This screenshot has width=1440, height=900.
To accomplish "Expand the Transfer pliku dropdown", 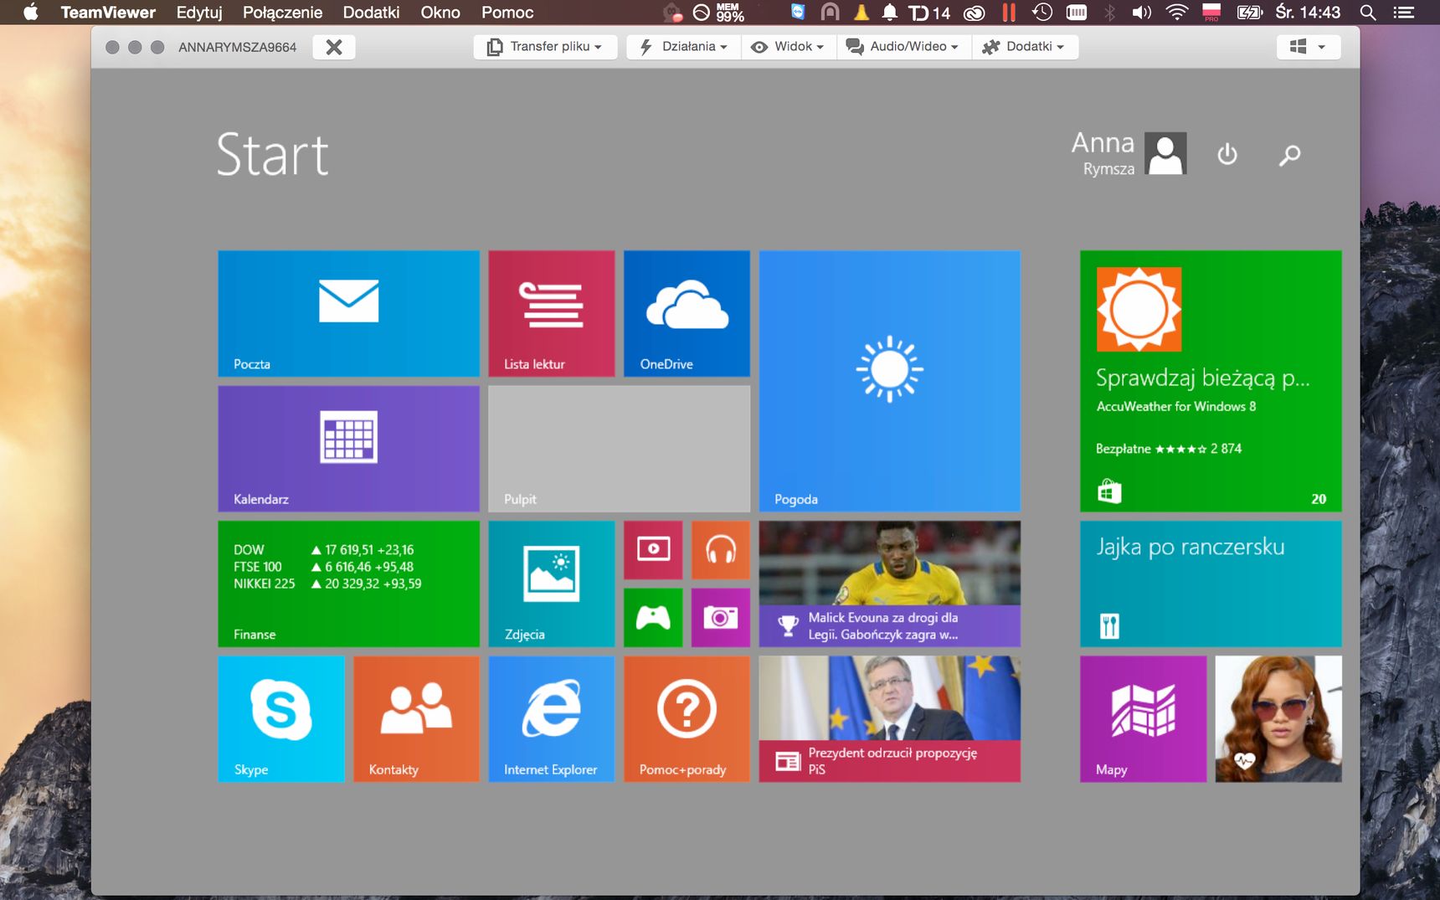I will (x=545, y=47).
